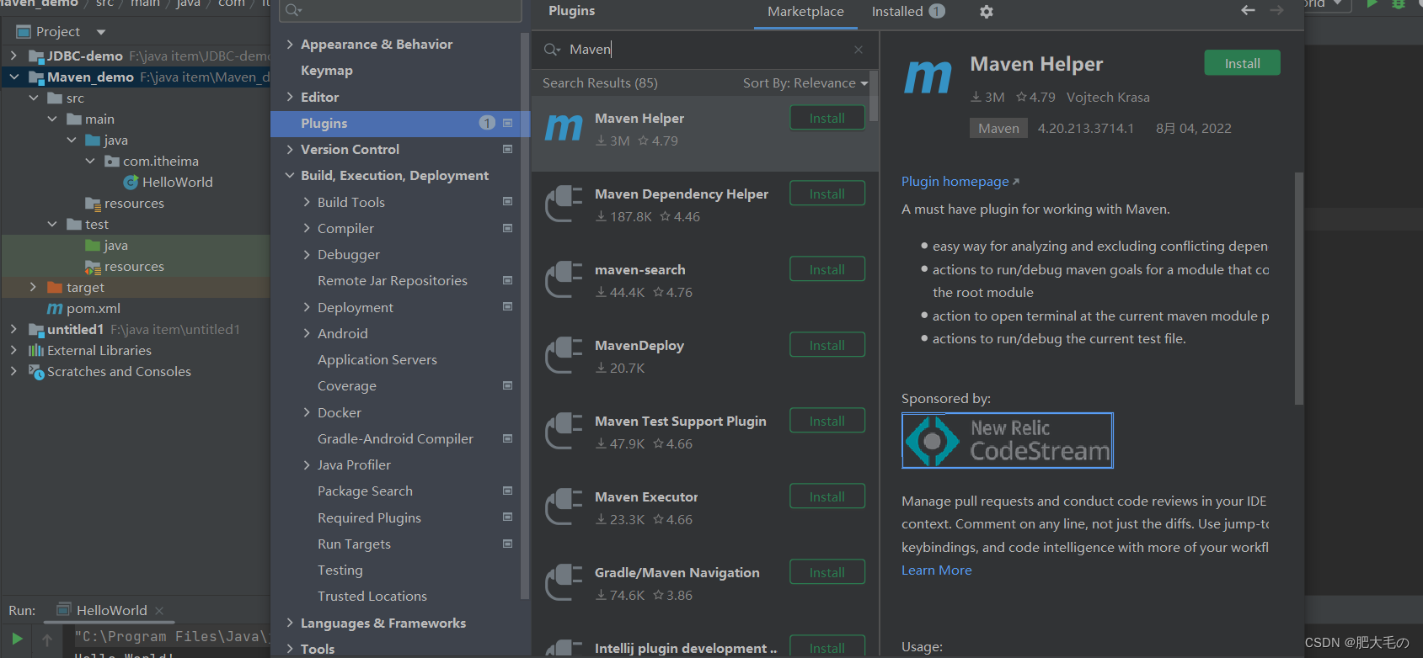This screenshot has width=1423, height=658.
Task: Click into the Maven search field
Action: coord(706,50)
